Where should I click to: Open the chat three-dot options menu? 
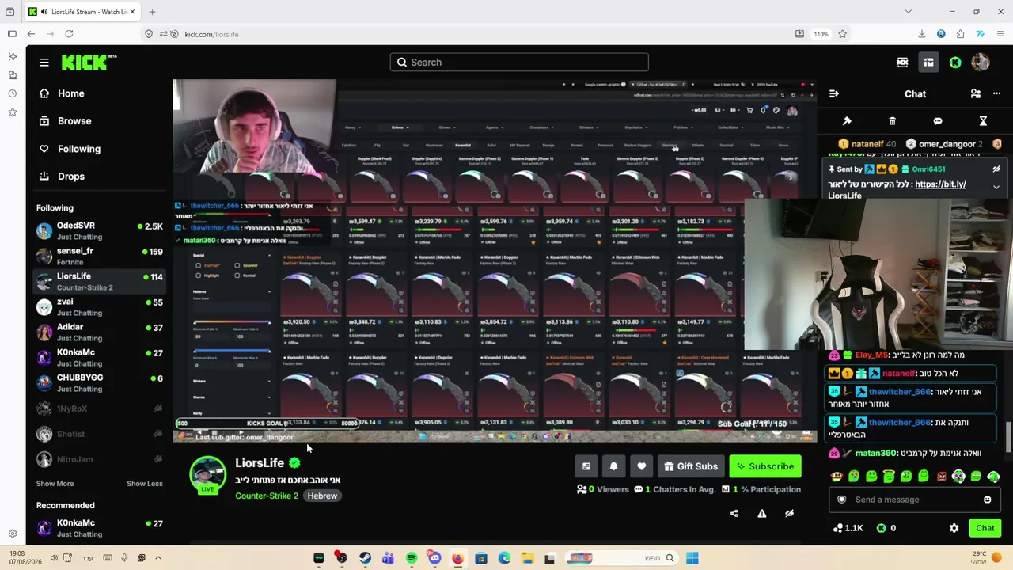tap(998, 93)
